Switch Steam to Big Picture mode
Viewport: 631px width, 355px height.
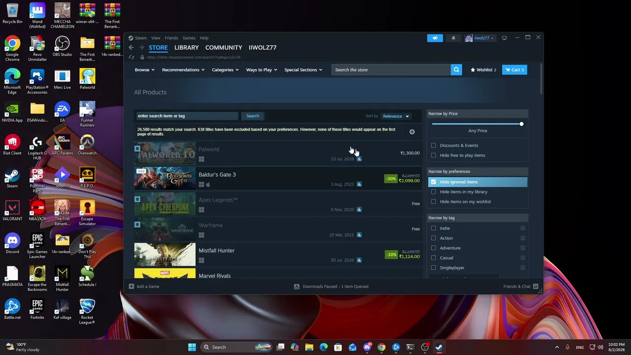pyautogui.click(x=504, y=38)
